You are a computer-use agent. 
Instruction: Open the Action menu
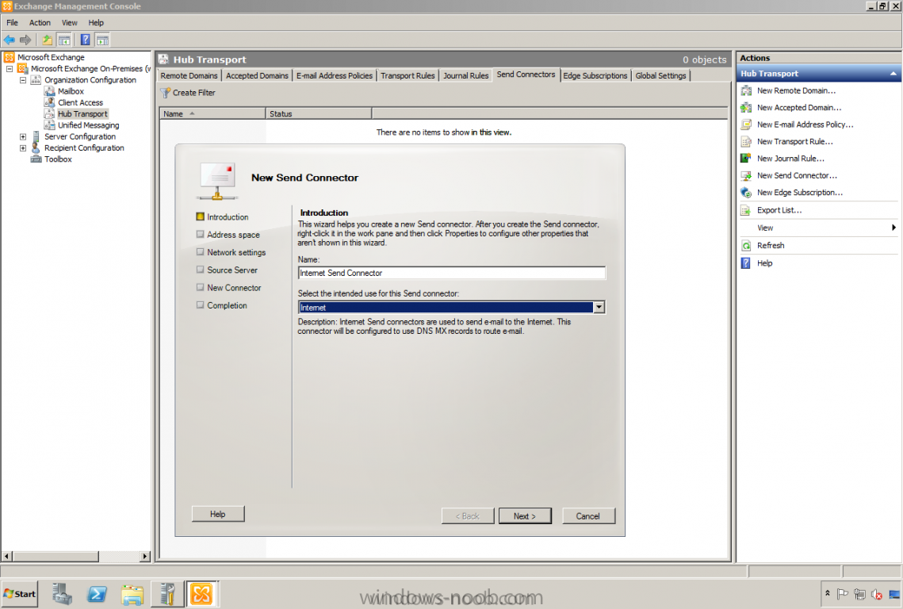pos(40,22)
